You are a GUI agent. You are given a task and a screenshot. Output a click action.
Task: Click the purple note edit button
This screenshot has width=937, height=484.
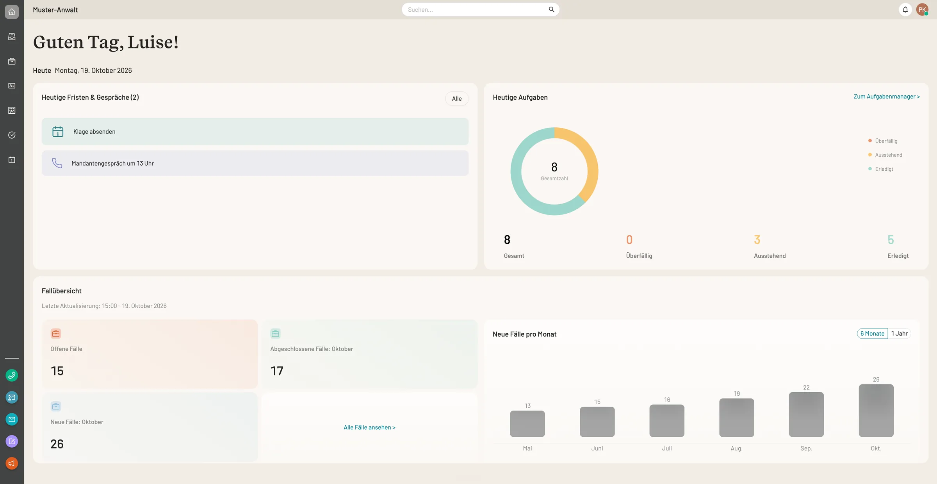tap(12, 441)
